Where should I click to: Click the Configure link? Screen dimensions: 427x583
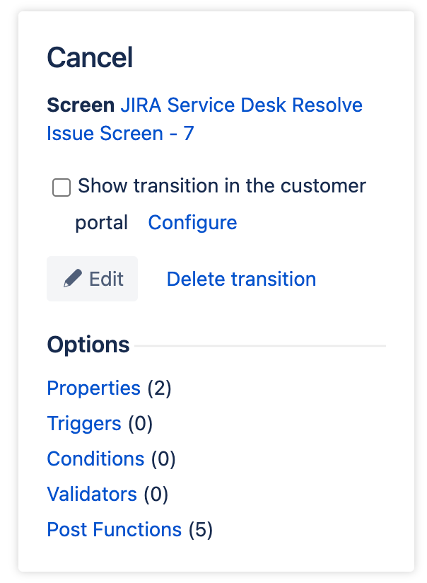(x=192, y=222)
